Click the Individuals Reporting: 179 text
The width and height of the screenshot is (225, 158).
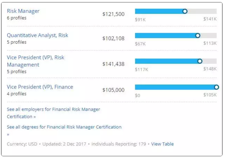coord(119,144)
